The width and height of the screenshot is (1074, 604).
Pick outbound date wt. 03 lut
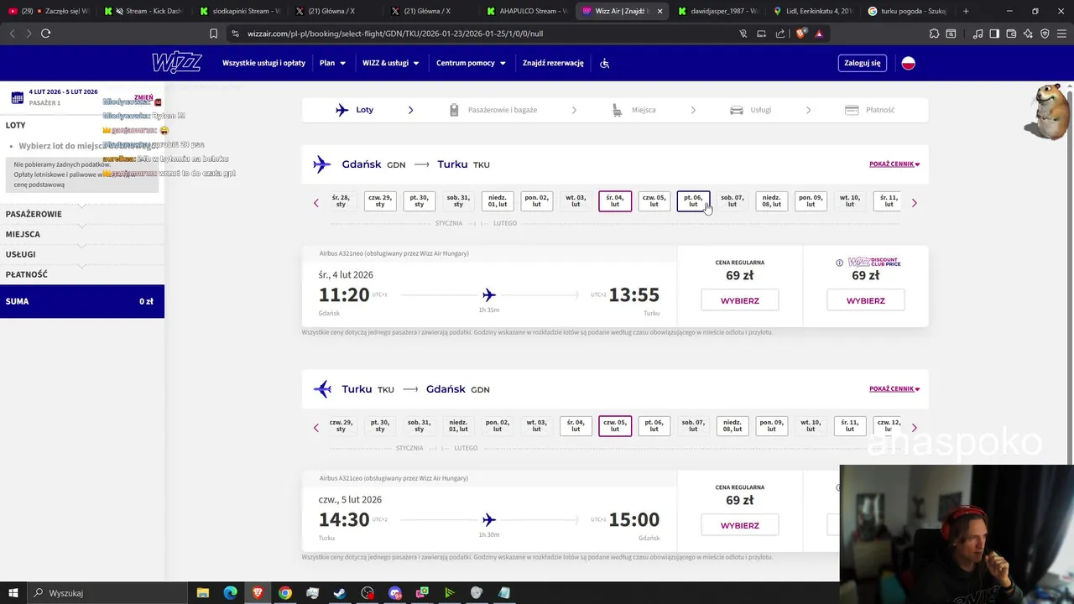pyautogui.click(x=576, y=201)
